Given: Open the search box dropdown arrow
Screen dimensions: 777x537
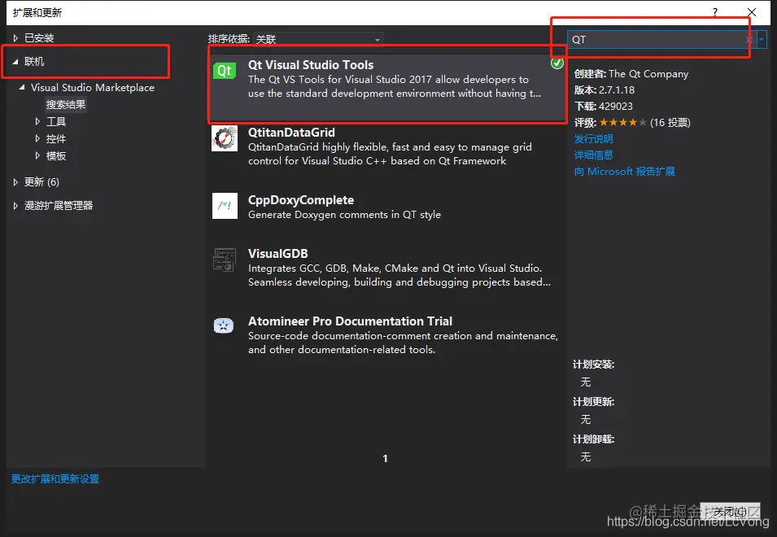Looking at the screenshot, I should point(762,40).
